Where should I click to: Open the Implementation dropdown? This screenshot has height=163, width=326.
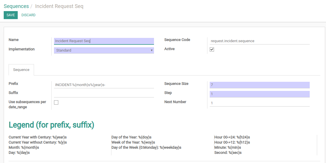tap(104, 50)
